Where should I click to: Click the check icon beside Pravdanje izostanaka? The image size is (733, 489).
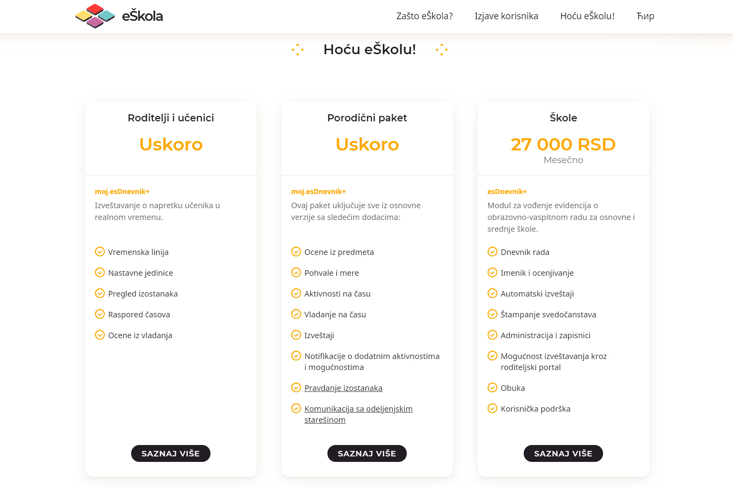tap(296, 388)
